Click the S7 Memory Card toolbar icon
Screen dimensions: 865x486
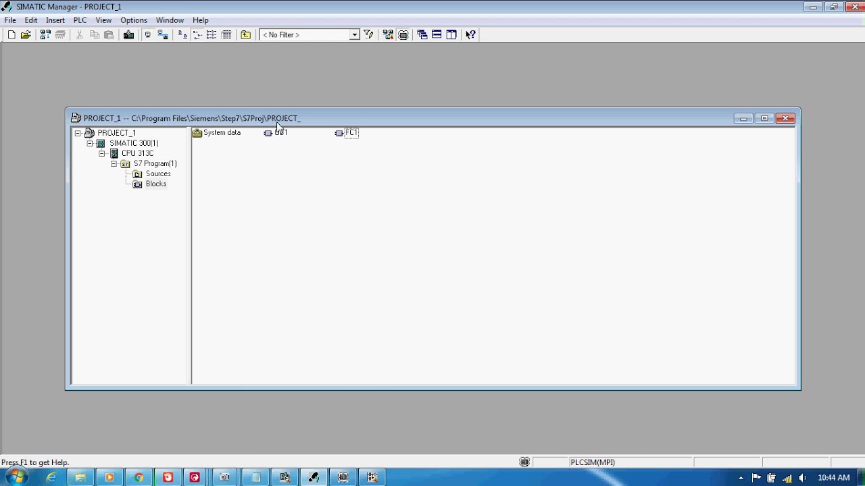60,34
